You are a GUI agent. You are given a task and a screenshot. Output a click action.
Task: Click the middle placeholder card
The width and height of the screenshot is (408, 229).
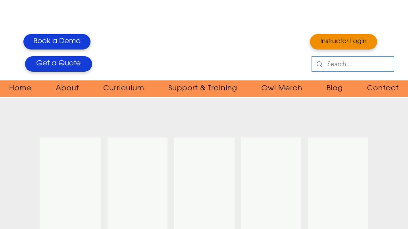pos(204,183)
